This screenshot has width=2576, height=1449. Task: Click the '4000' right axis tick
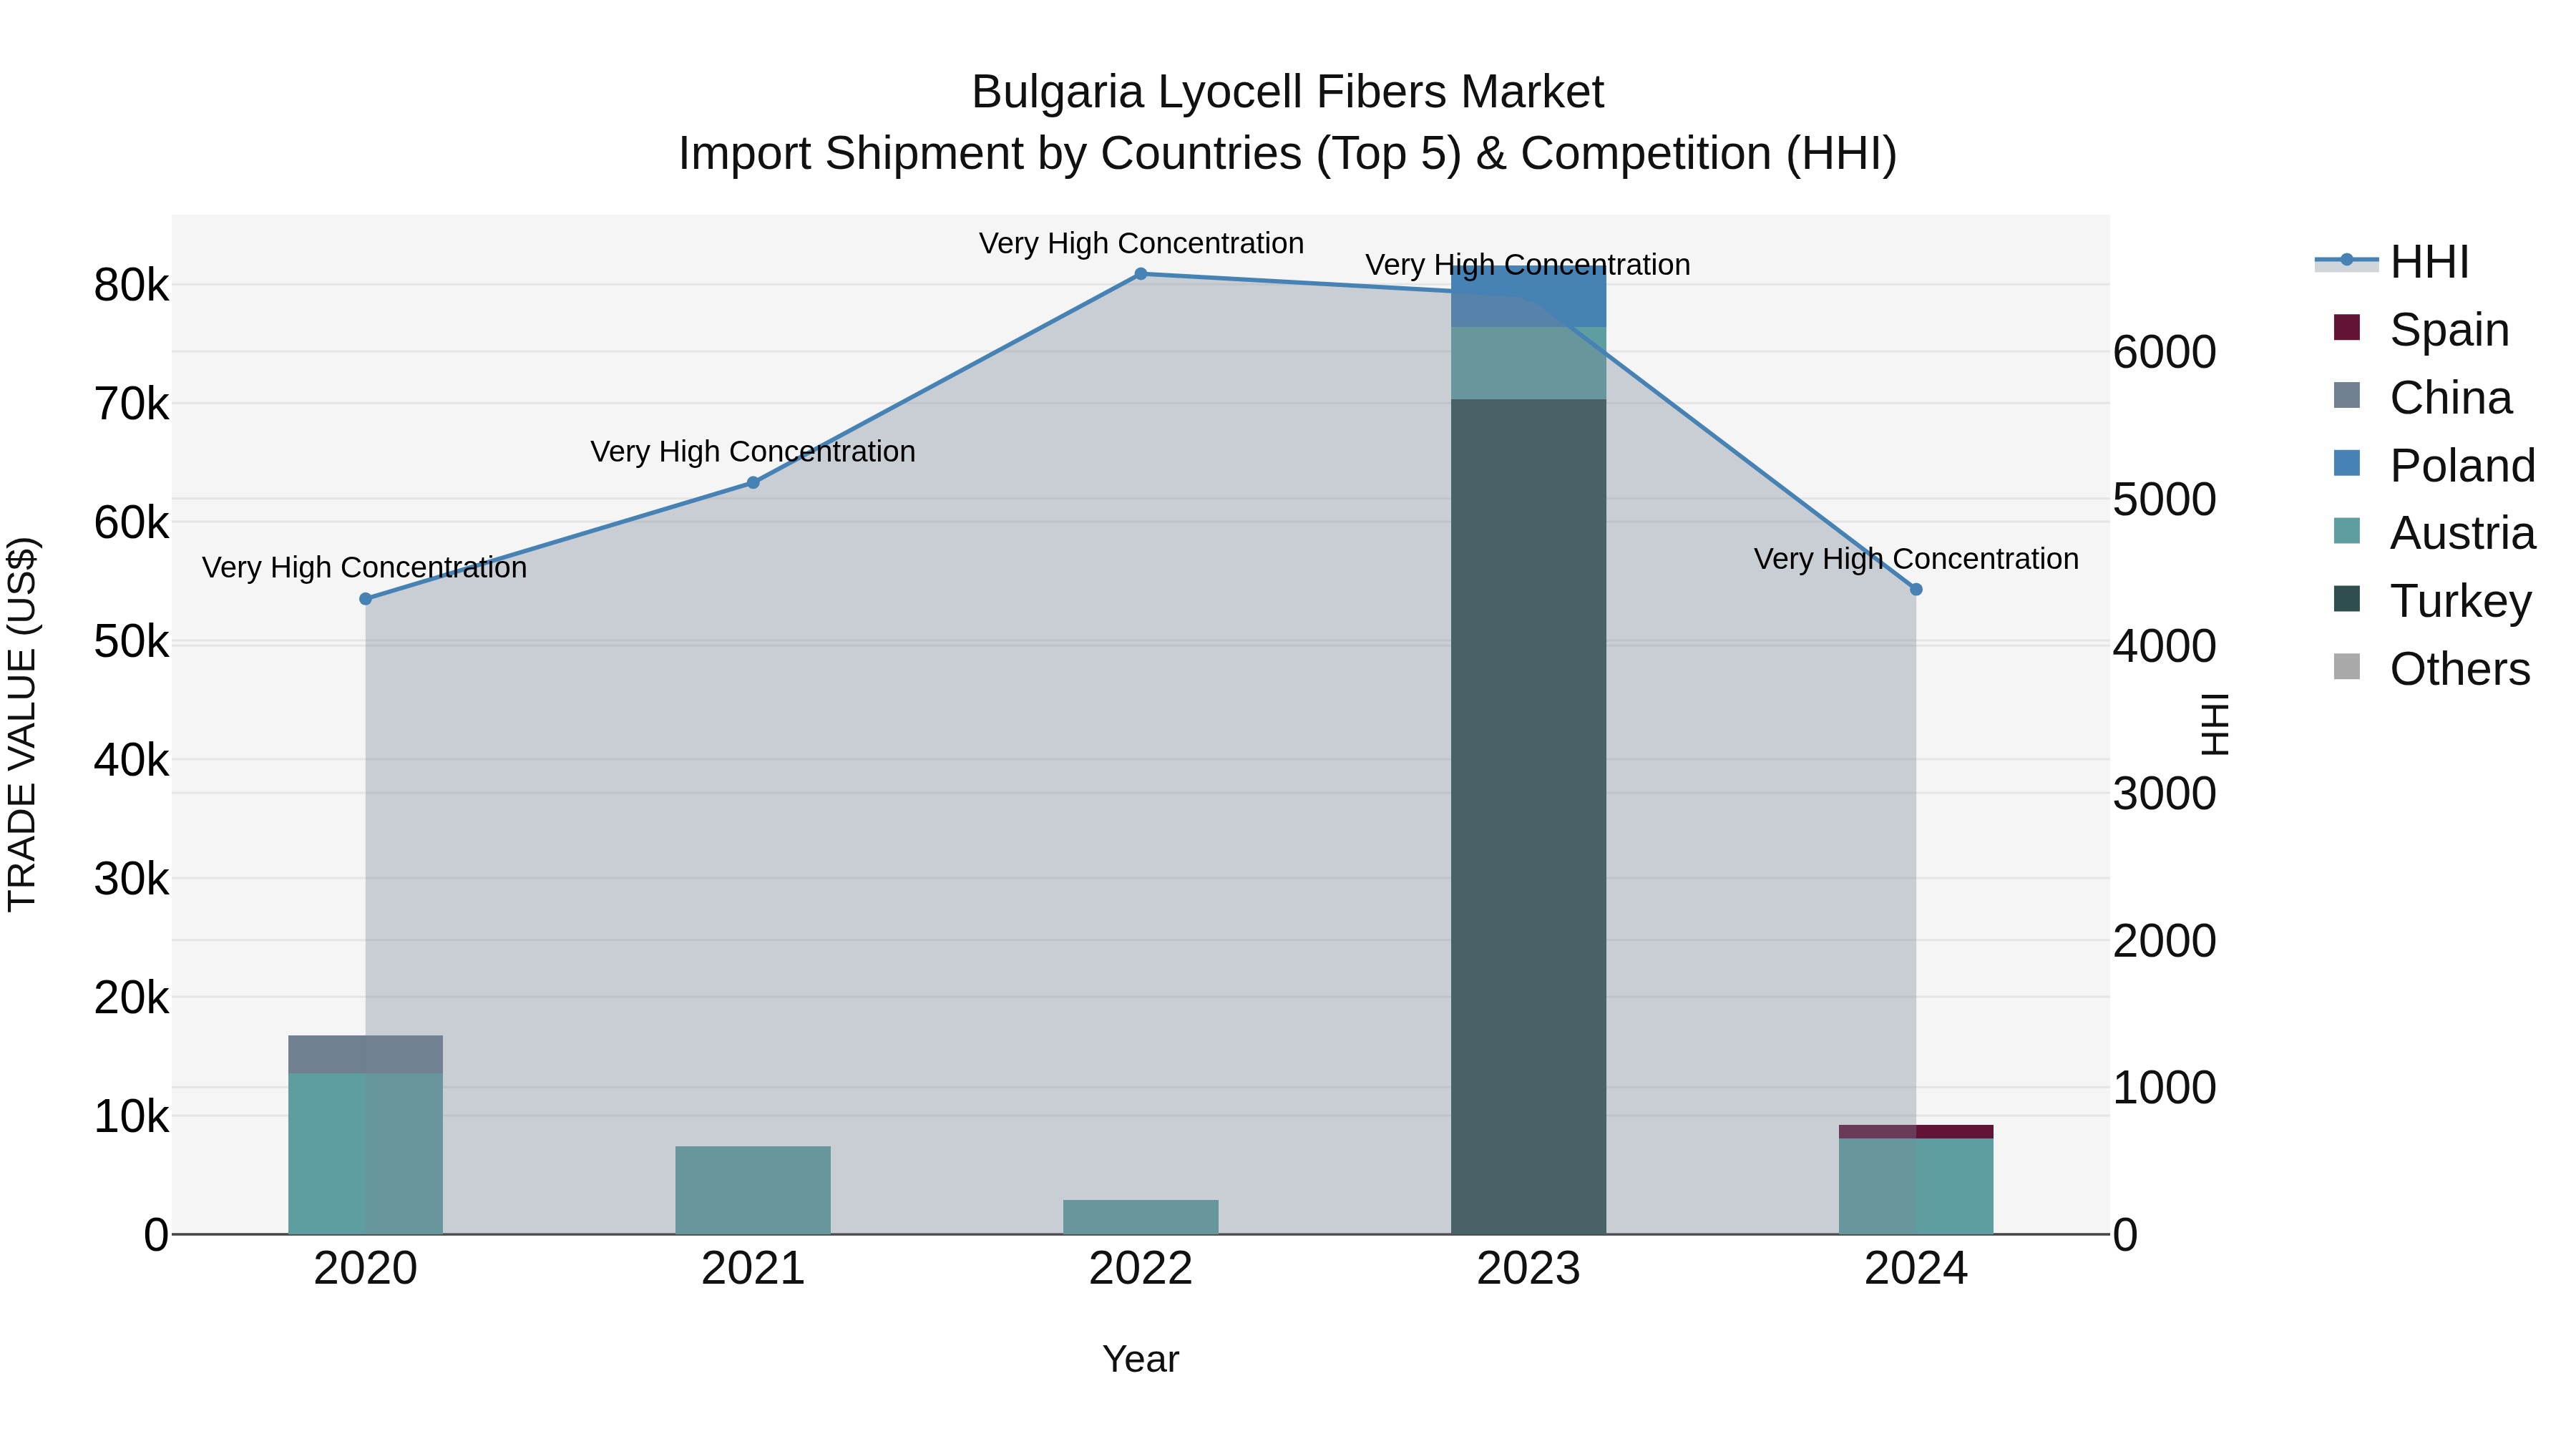pyautogui.click(x=2165, y=647)
